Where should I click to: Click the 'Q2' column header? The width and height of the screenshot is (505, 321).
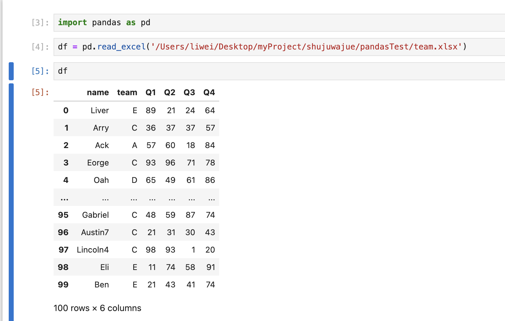click(170, 92)
